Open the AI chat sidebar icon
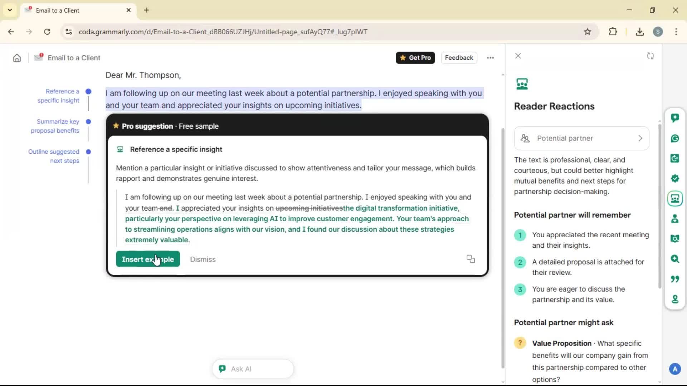 [x=675, y=118]
